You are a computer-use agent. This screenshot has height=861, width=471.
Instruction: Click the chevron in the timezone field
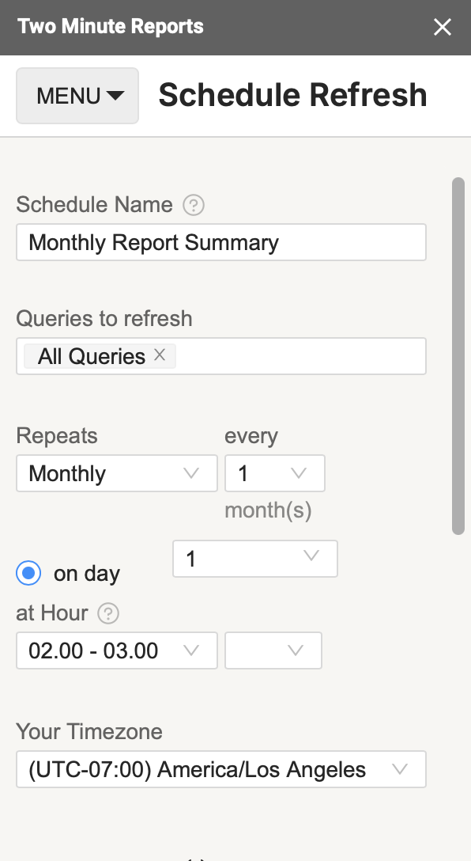[x=400, y=768]
